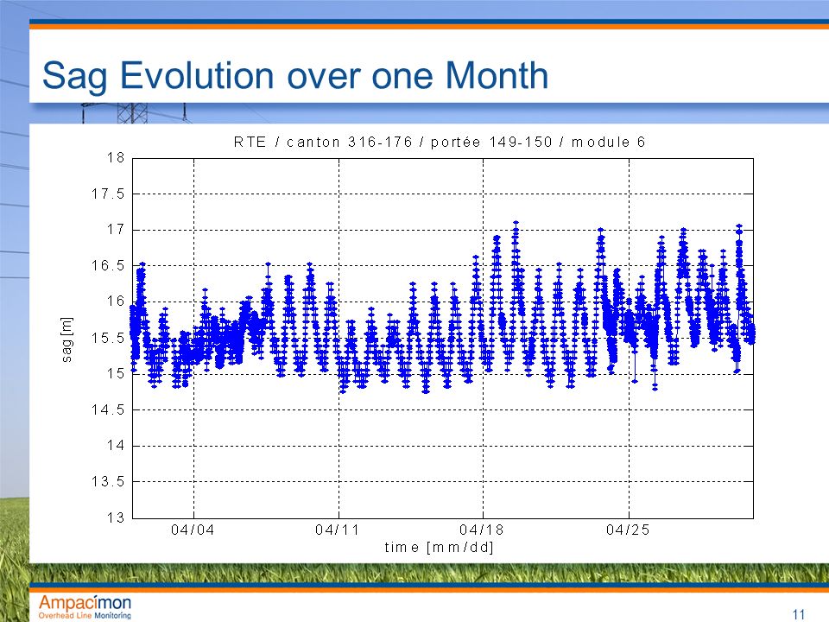
Task: Click the y-axis tick label 17.5
Action: 109,194
